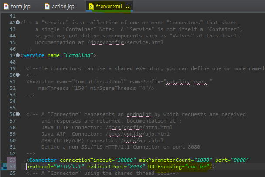Collapse the Service element at line 47
Screen dimensions: 265x177
click(18, 55)
